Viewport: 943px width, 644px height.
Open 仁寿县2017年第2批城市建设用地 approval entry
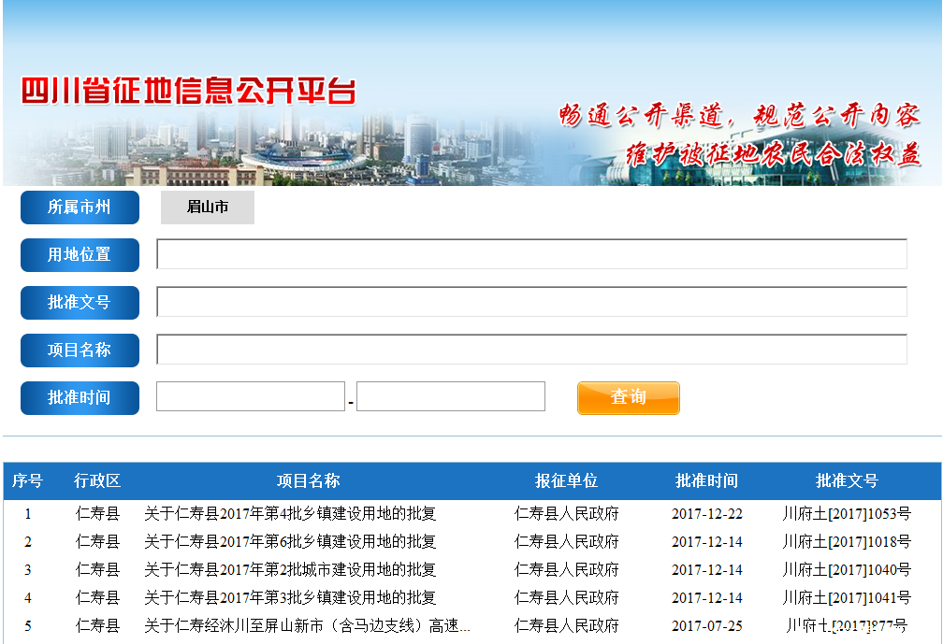[x=290, y=569]
